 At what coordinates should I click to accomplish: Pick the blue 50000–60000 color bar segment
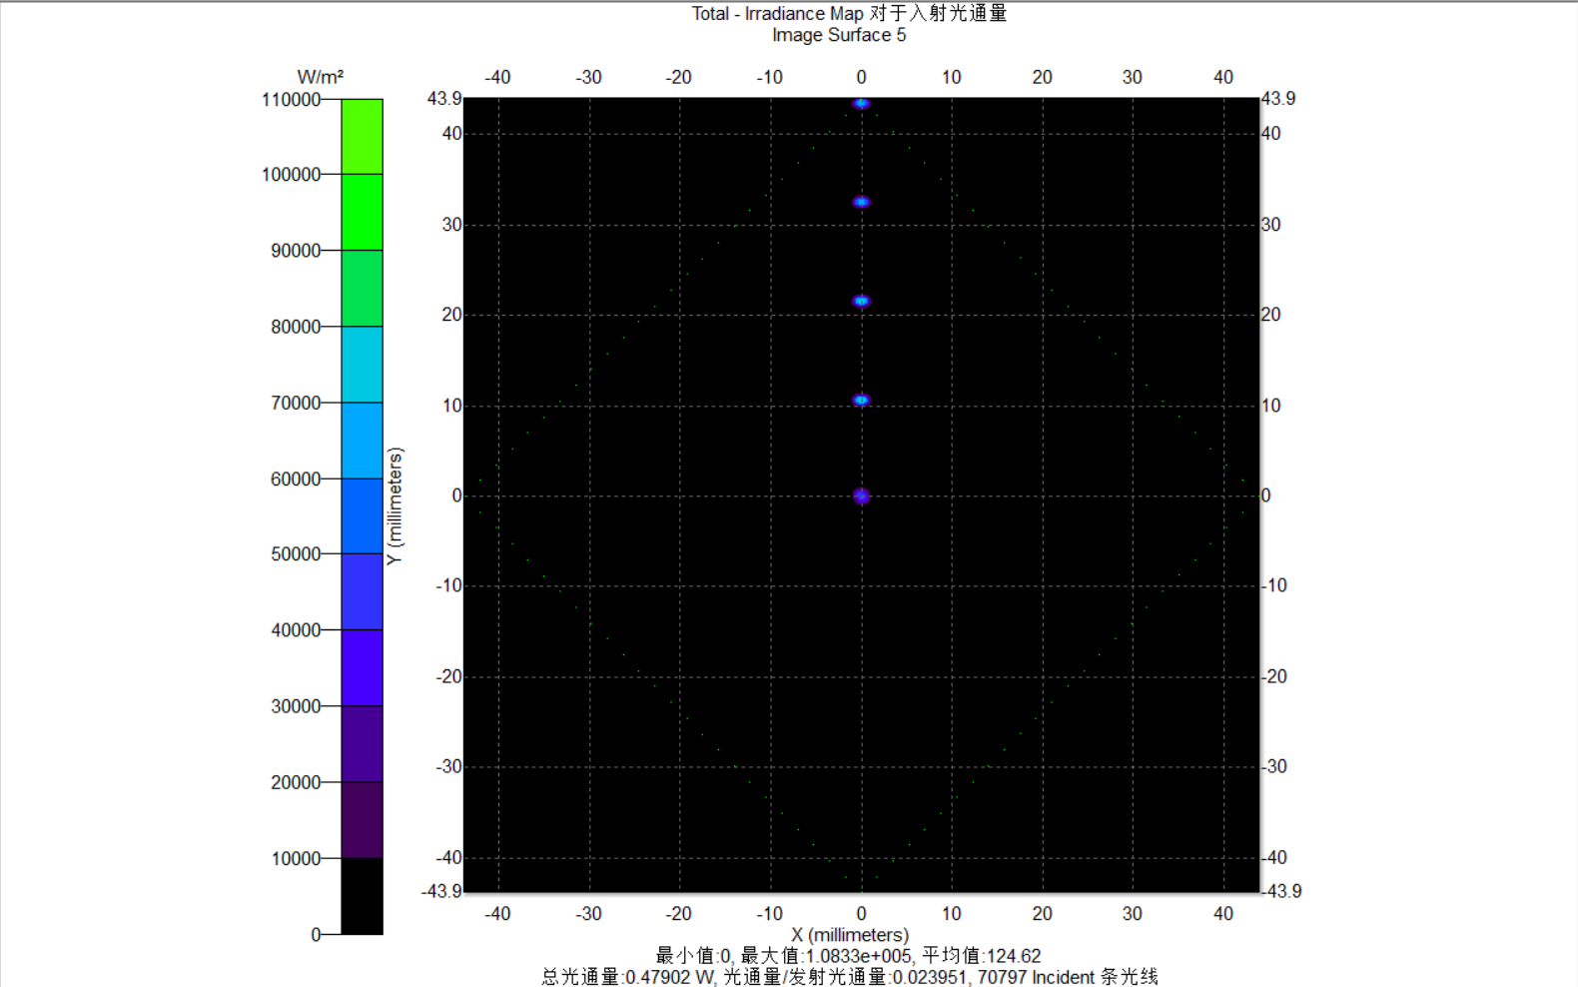pyautogui.click(x=362, y=515)
